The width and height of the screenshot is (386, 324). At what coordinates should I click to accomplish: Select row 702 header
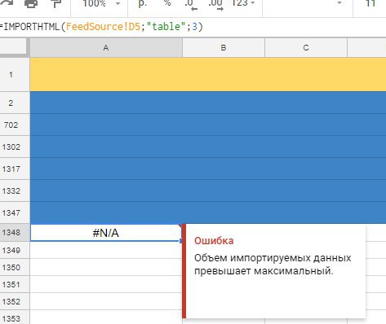point(15,125)
